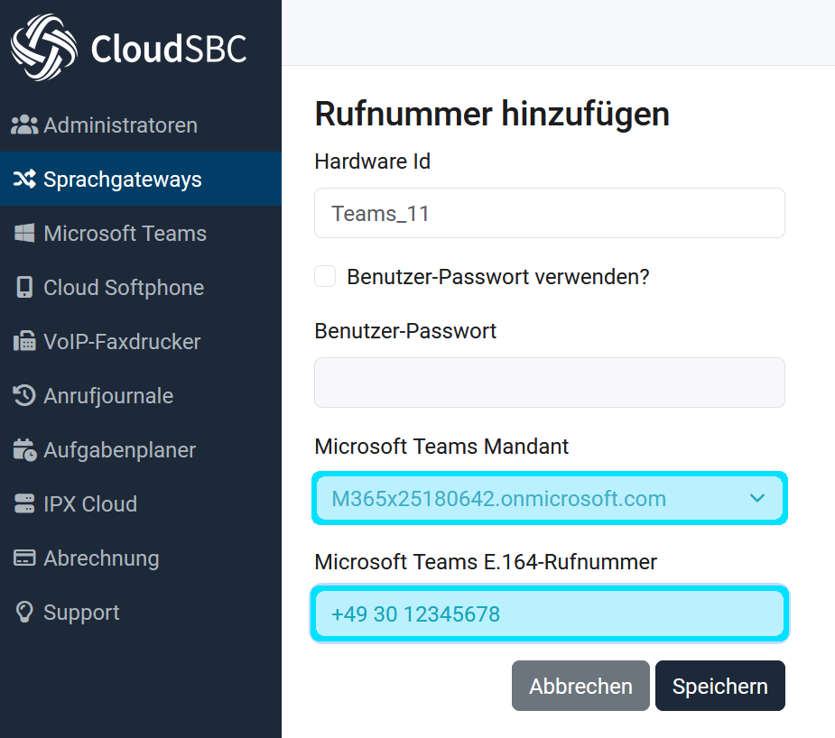Click the Cloud Softphone mobile icon

click(24, 288)
